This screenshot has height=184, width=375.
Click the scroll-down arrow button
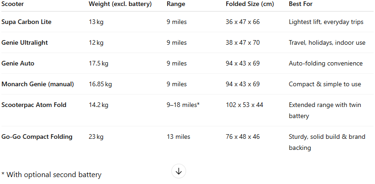(179, 172)
